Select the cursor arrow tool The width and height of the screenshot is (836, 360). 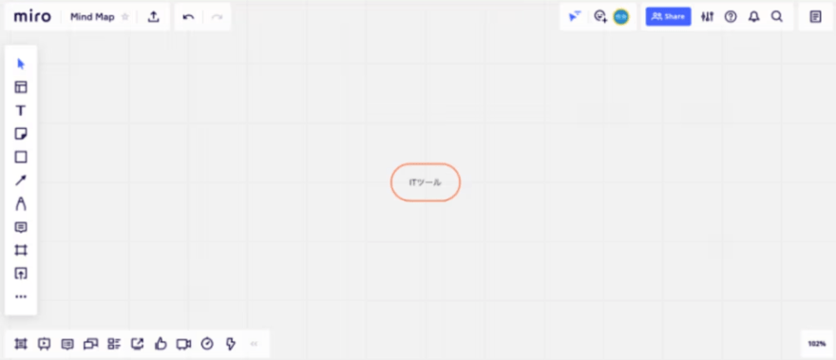point(21,64)
